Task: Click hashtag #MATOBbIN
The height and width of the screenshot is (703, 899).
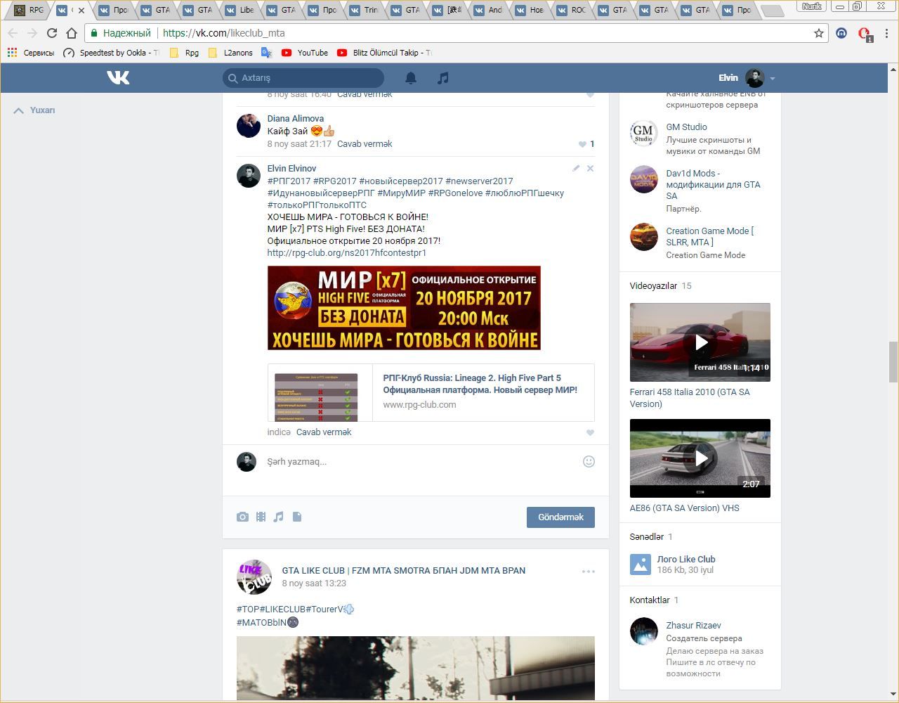Action: [x=262, y=621]
